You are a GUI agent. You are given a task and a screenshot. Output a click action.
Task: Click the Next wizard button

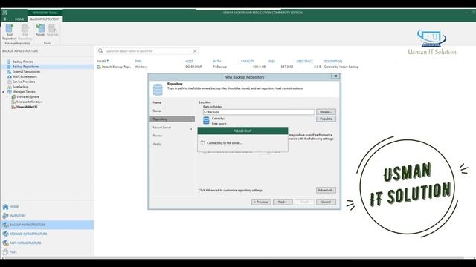pyautogui.click(x=283, y=202)
